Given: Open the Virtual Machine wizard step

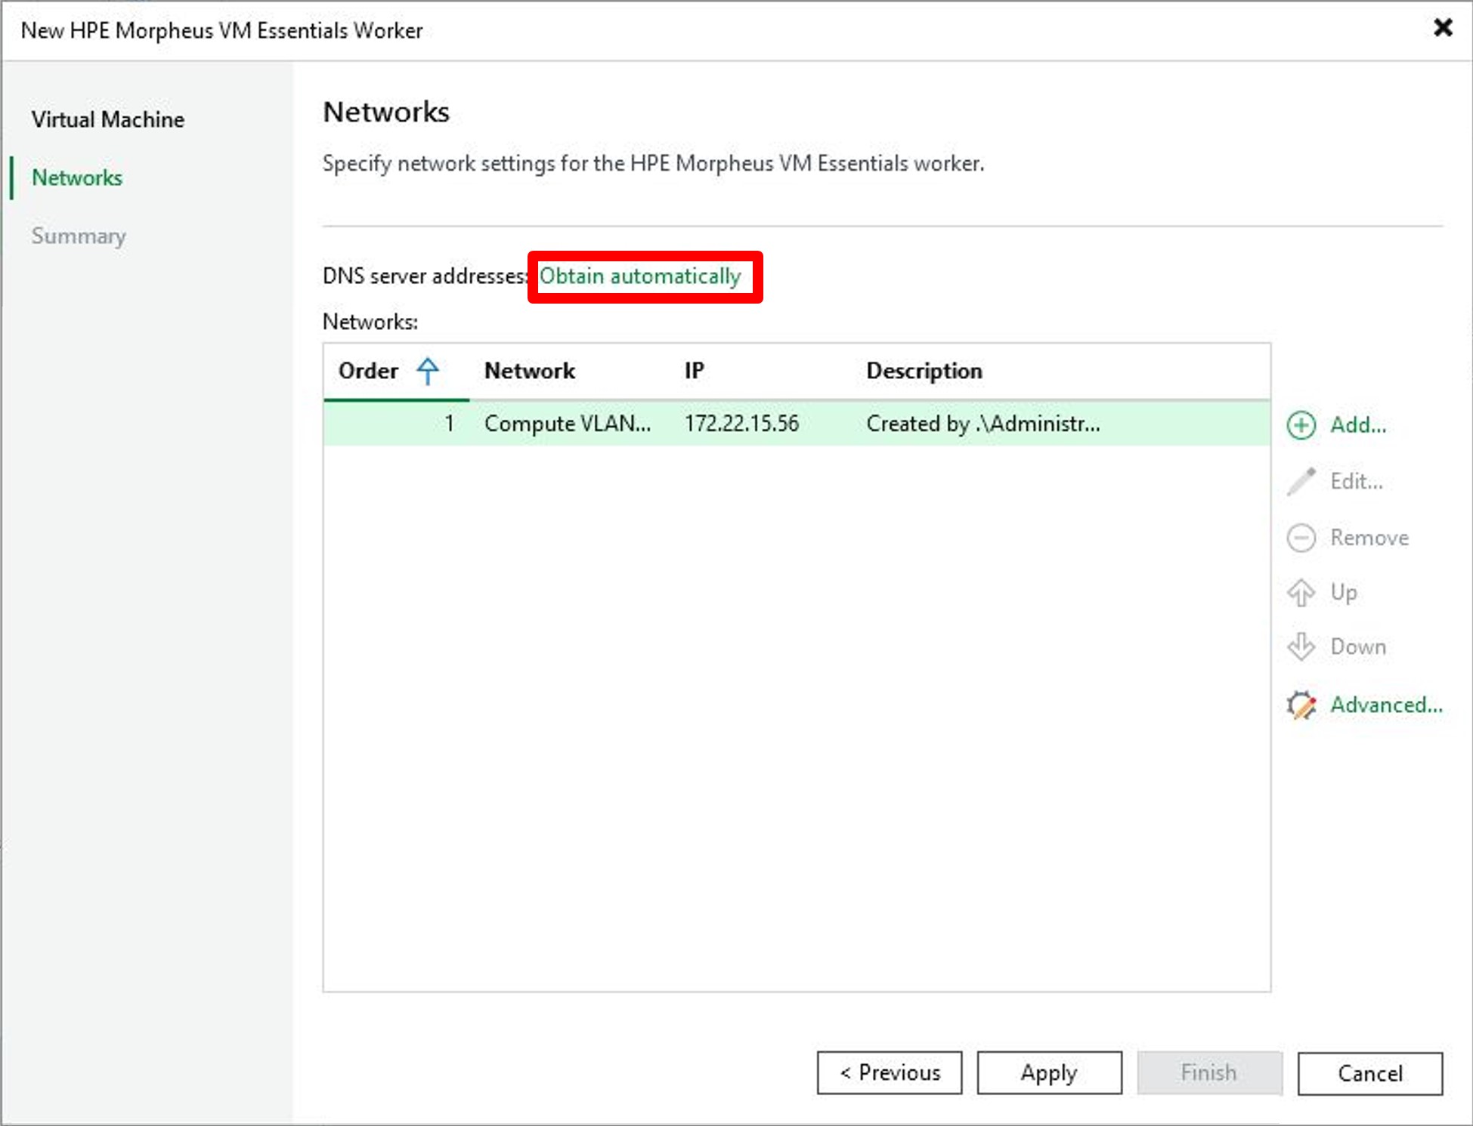Looking at the screenshot, I should (x=108, y=119).
